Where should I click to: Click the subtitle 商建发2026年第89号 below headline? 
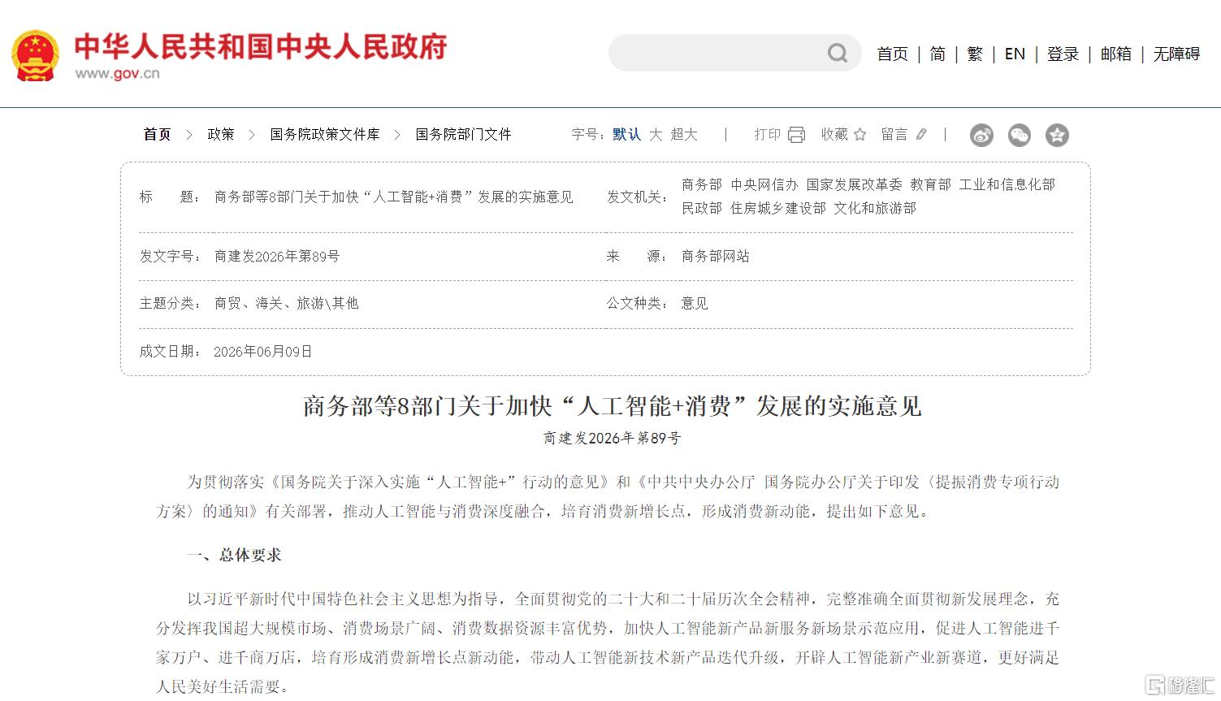[612, 439]
